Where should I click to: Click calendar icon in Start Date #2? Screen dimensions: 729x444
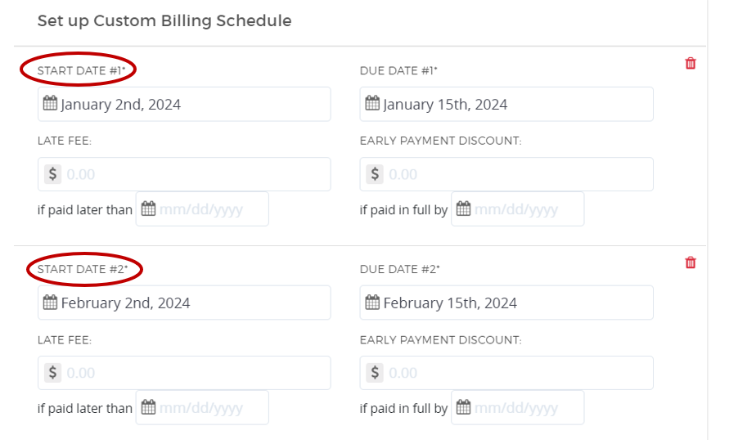[50, 303]
